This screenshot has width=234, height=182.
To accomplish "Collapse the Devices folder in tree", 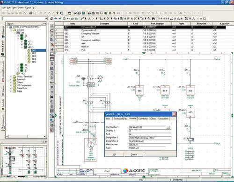I will (x=11, y=30).
